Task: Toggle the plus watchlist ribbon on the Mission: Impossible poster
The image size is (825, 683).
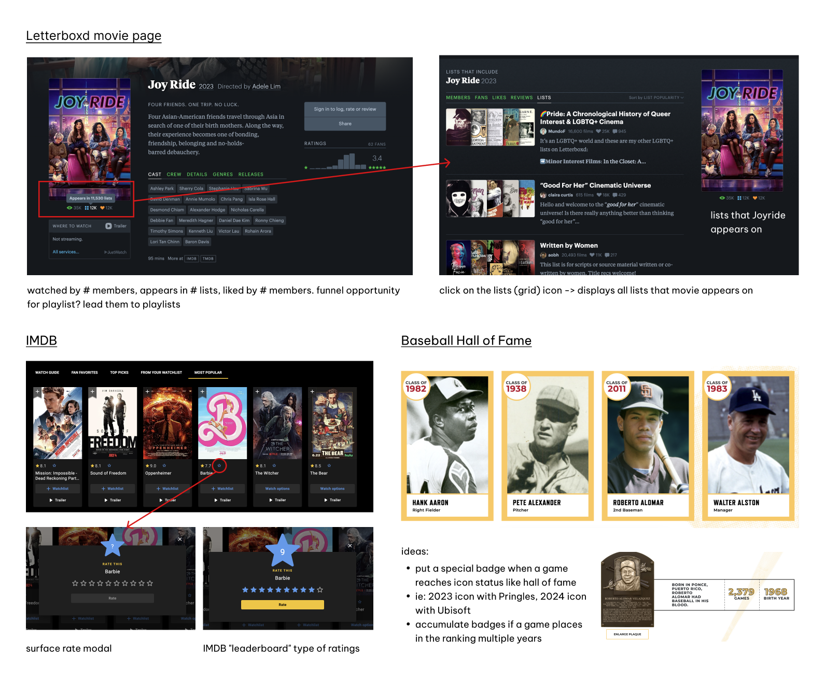Action: 37,392
